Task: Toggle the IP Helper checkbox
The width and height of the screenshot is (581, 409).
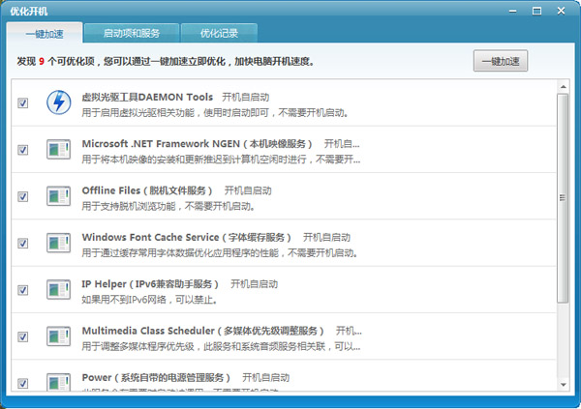Action: tap(23, 290)
